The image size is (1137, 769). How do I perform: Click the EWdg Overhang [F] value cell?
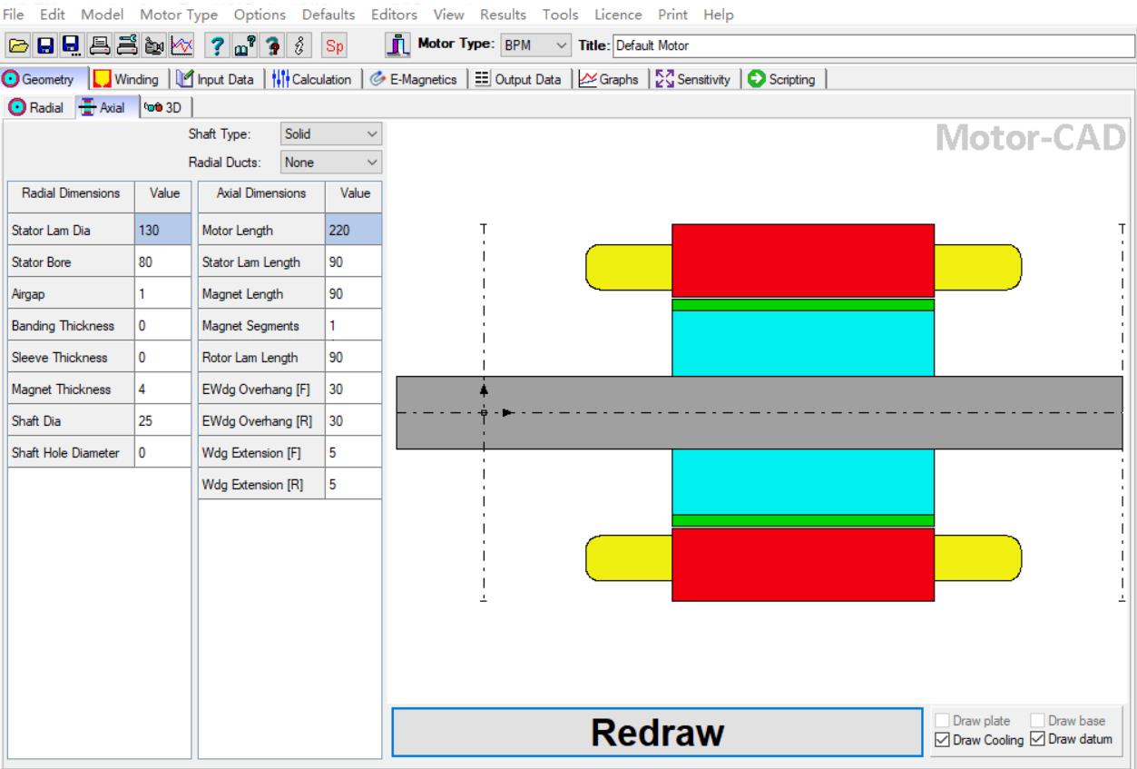pos(353,389)
